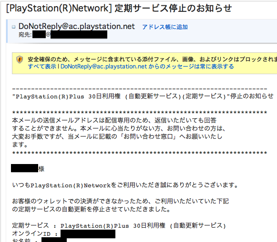Click the 様 honorific after the redacted name
This screenshot has width=277, height=242.
(41, 169)
